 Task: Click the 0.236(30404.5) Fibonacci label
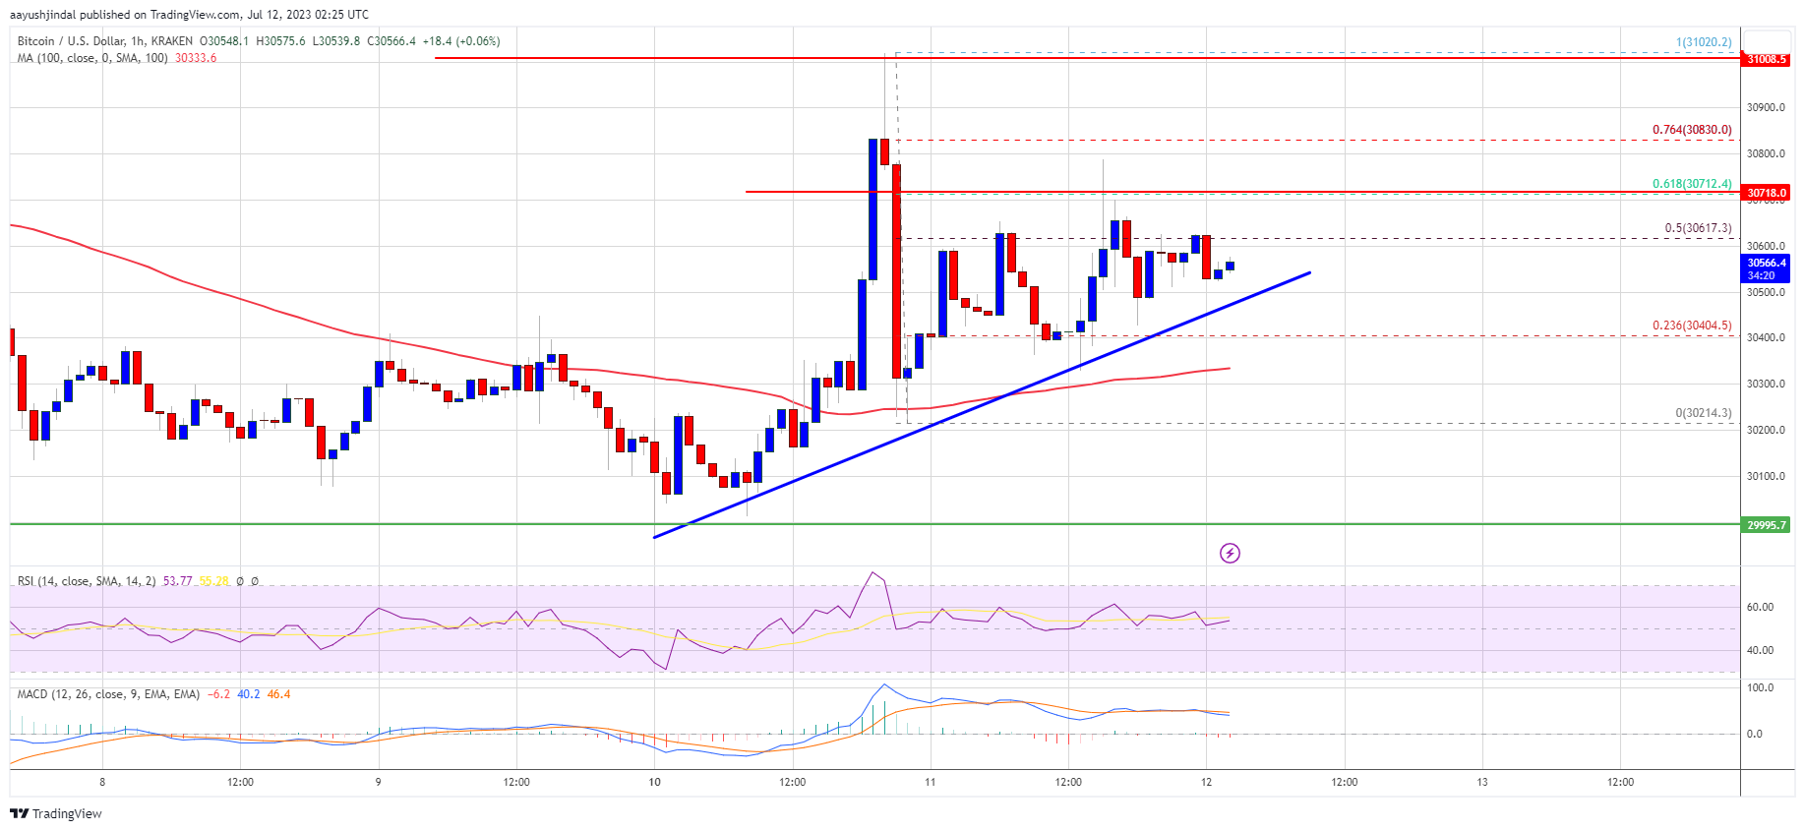point(1692,326)
